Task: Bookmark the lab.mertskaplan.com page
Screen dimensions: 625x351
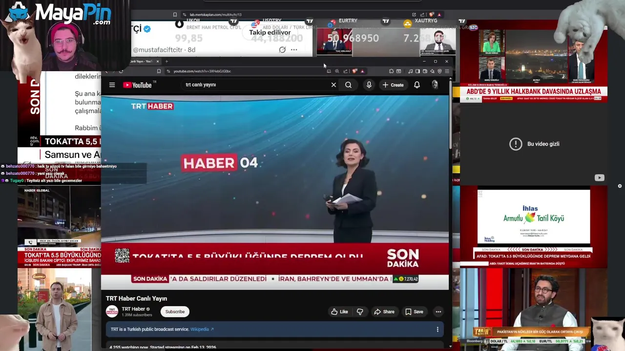Action: coord(175,15)
